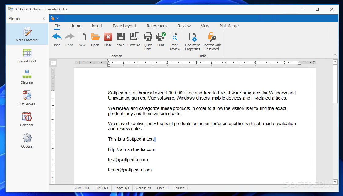
Task: Collapse the Menu sidebar panel
Action: point(44,19)
